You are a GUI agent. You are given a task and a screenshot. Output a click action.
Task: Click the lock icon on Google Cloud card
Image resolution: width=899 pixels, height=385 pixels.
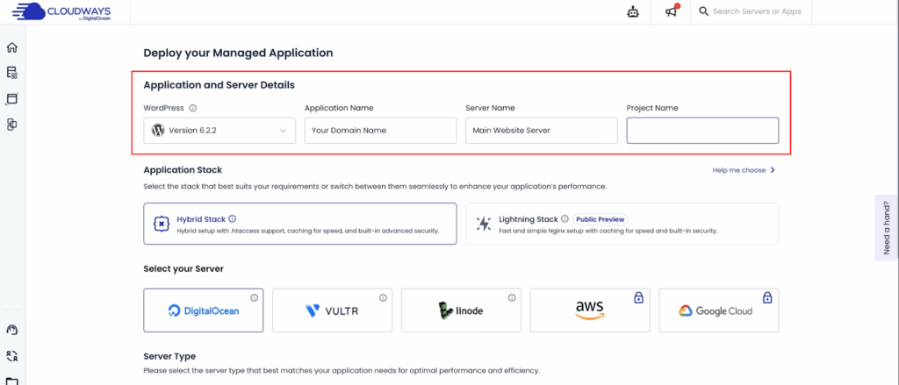(x=767, y=297)
